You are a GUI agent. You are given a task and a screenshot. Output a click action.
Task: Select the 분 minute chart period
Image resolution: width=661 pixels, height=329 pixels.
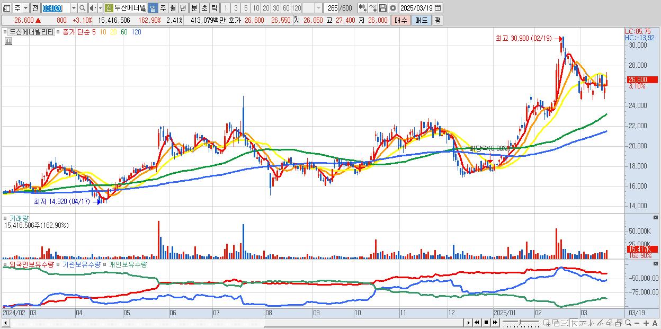click(194, 8)
